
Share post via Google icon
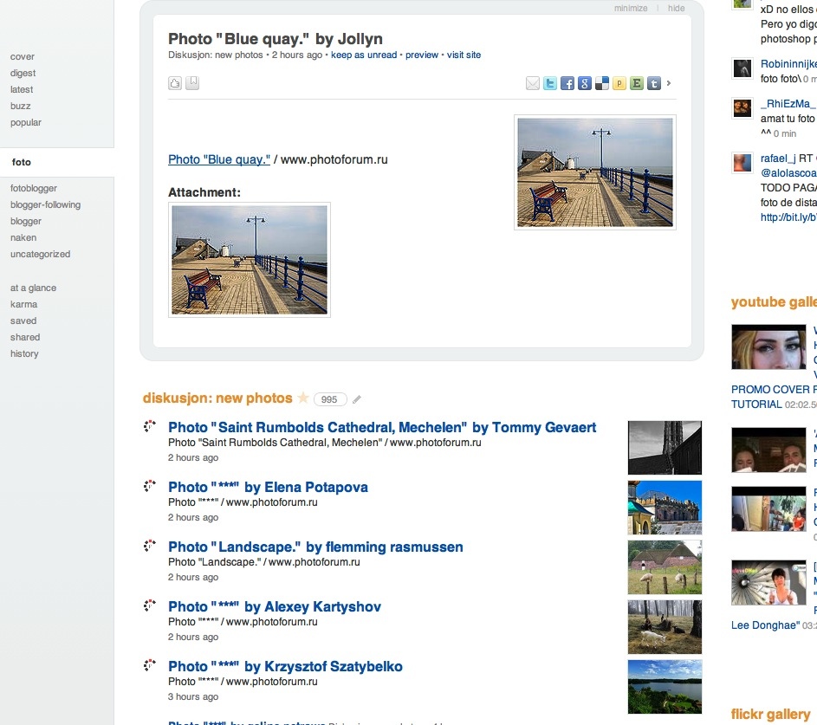(585, 84)
